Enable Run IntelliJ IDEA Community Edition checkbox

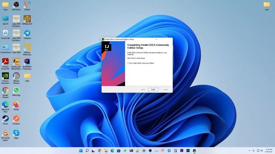click(128, 63)
